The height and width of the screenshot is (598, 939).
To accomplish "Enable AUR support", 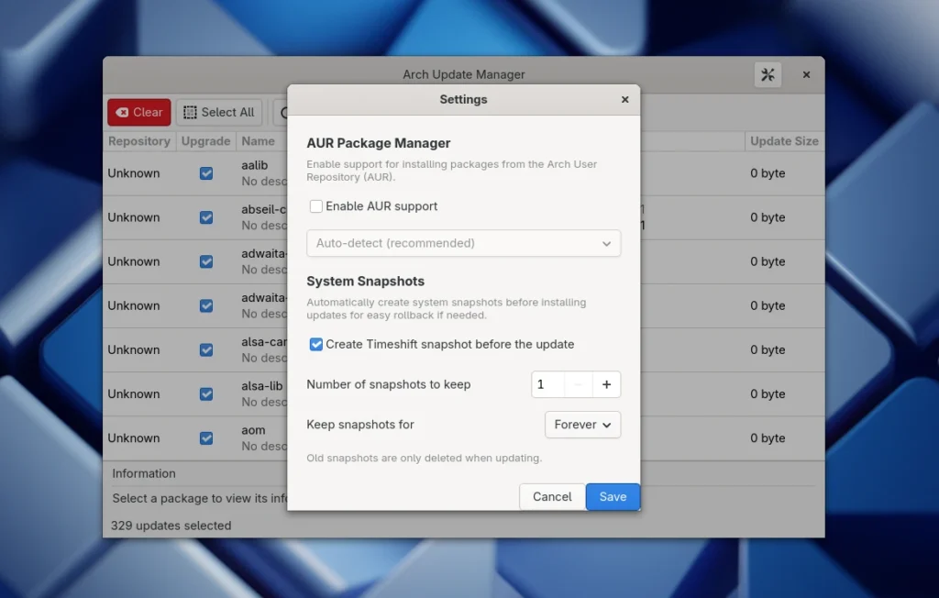I will point(315,206).
